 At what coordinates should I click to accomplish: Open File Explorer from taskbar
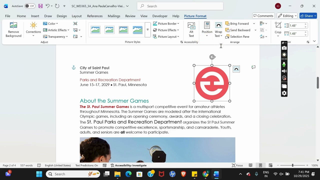tap(117, 174)
